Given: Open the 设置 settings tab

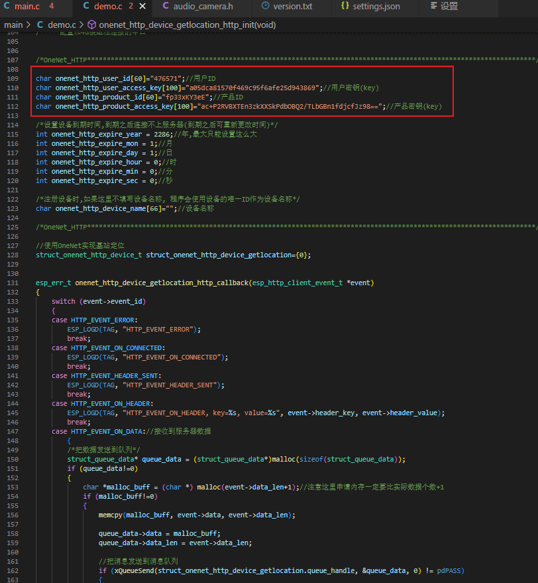Looking at the screenshot, I should (449, 7).
